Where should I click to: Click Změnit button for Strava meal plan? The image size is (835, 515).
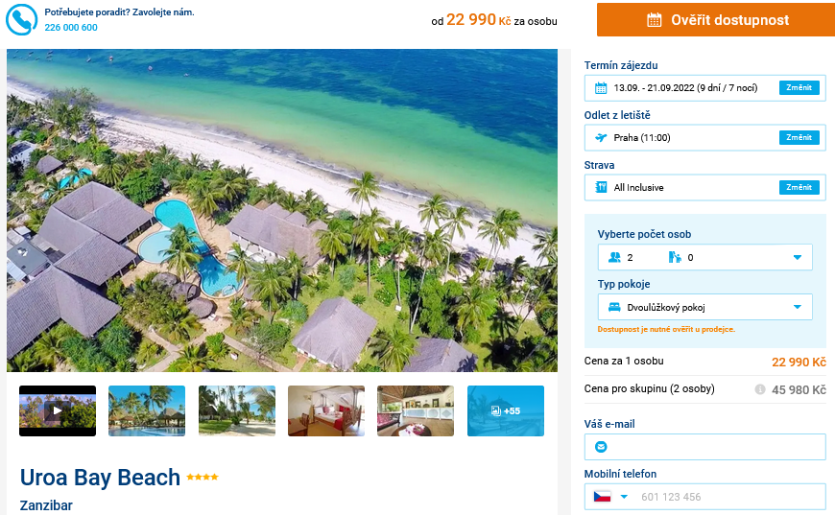pyautogui.click(x=799, y=187)
